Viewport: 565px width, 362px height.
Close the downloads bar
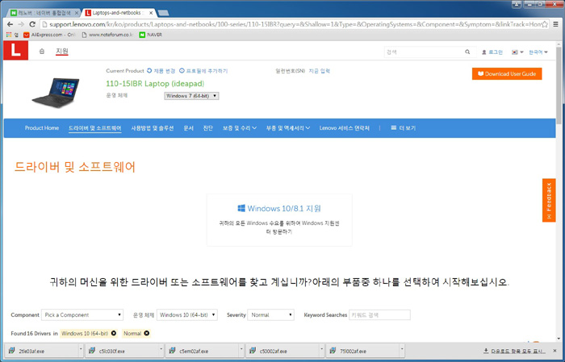555,351
